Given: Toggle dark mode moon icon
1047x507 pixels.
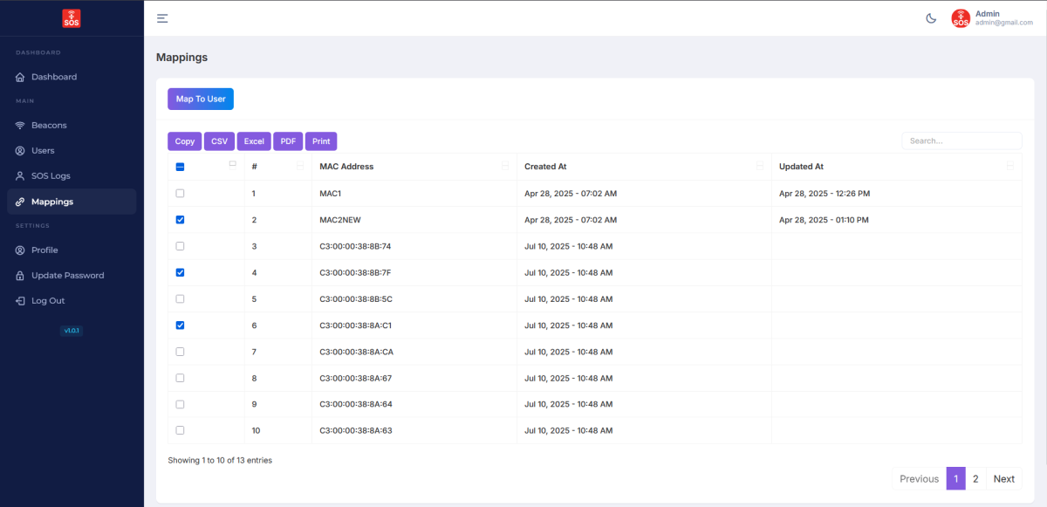Looking at the screenshot, I should coord(931,18).
